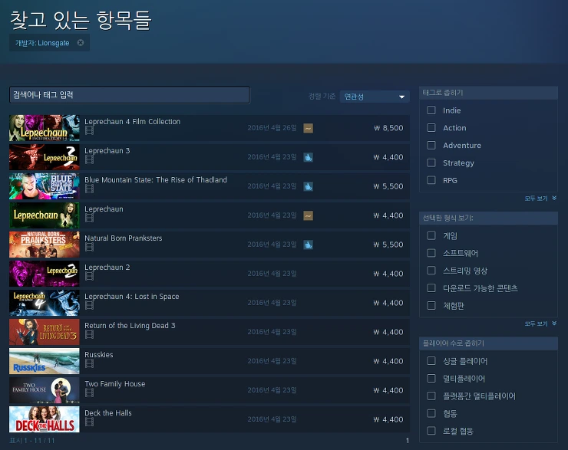The image size is (568, 450).
Task: Go to results page 1
Action: [407, 441]
